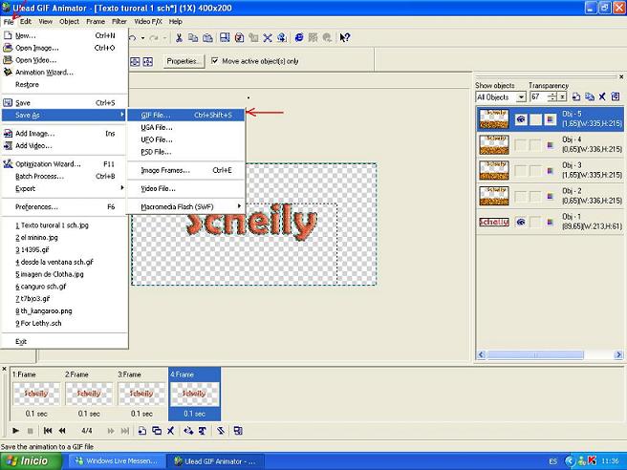Open the Transparency slider popup button
Viewport: 627px width, 470px height.
coord(562,96)
